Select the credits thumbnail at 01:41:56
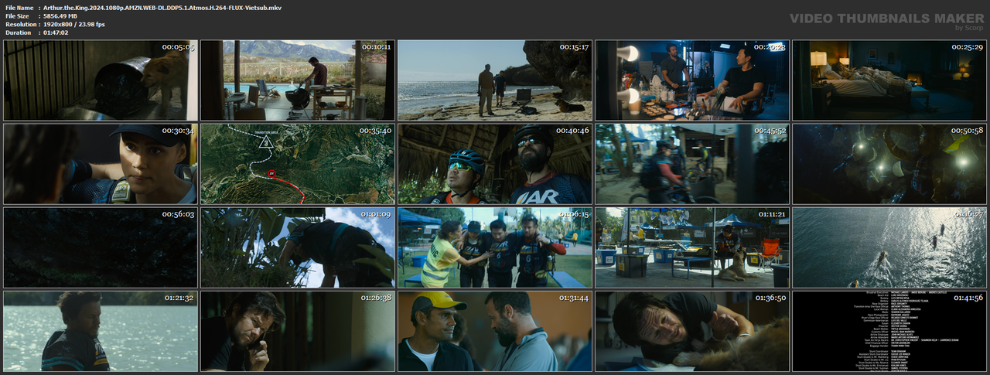The height and width of the screenshot is (375, 990). point(889,331)
